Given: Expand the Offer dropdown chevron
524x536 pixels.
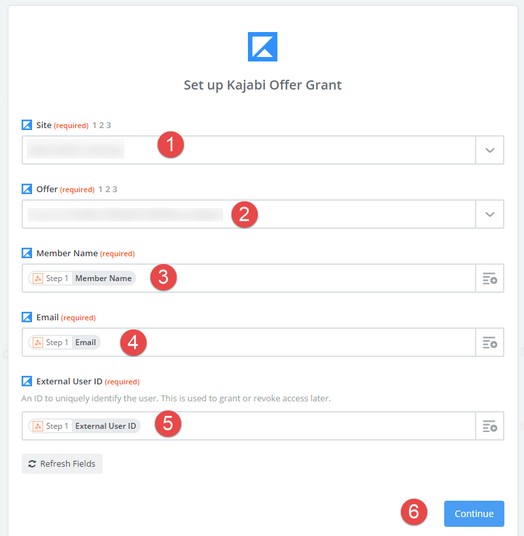Looking at the screenshot, I should [489, 214].
